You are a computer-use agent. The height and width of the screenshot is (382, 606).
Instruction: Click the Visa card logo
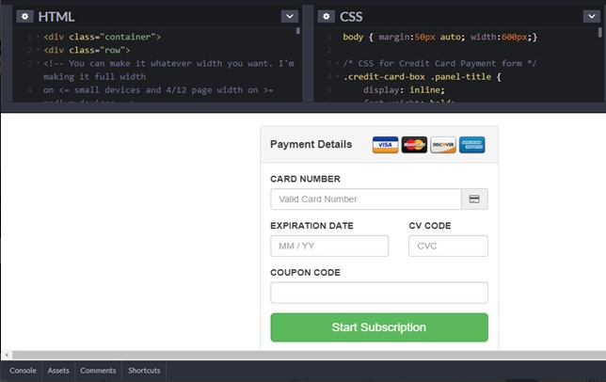pyautogui.click(x=385, y=145)
